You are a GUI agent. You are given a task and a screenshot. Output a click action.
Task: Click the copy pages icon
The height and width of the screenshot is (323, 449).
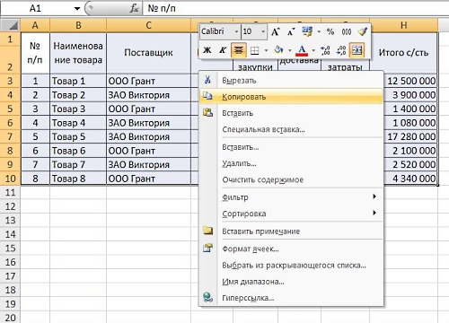click(207, 96)
